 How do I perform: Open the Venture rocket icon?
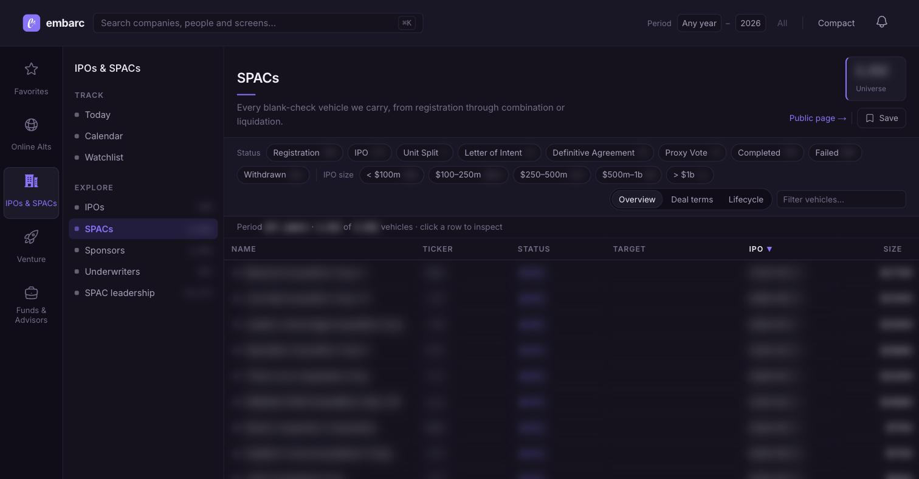pyautogui.click(x=31, y=237)
